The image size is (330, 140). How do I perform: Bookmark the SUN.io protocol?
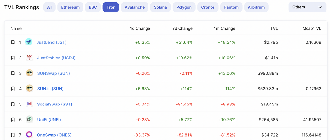pos(13,89)
